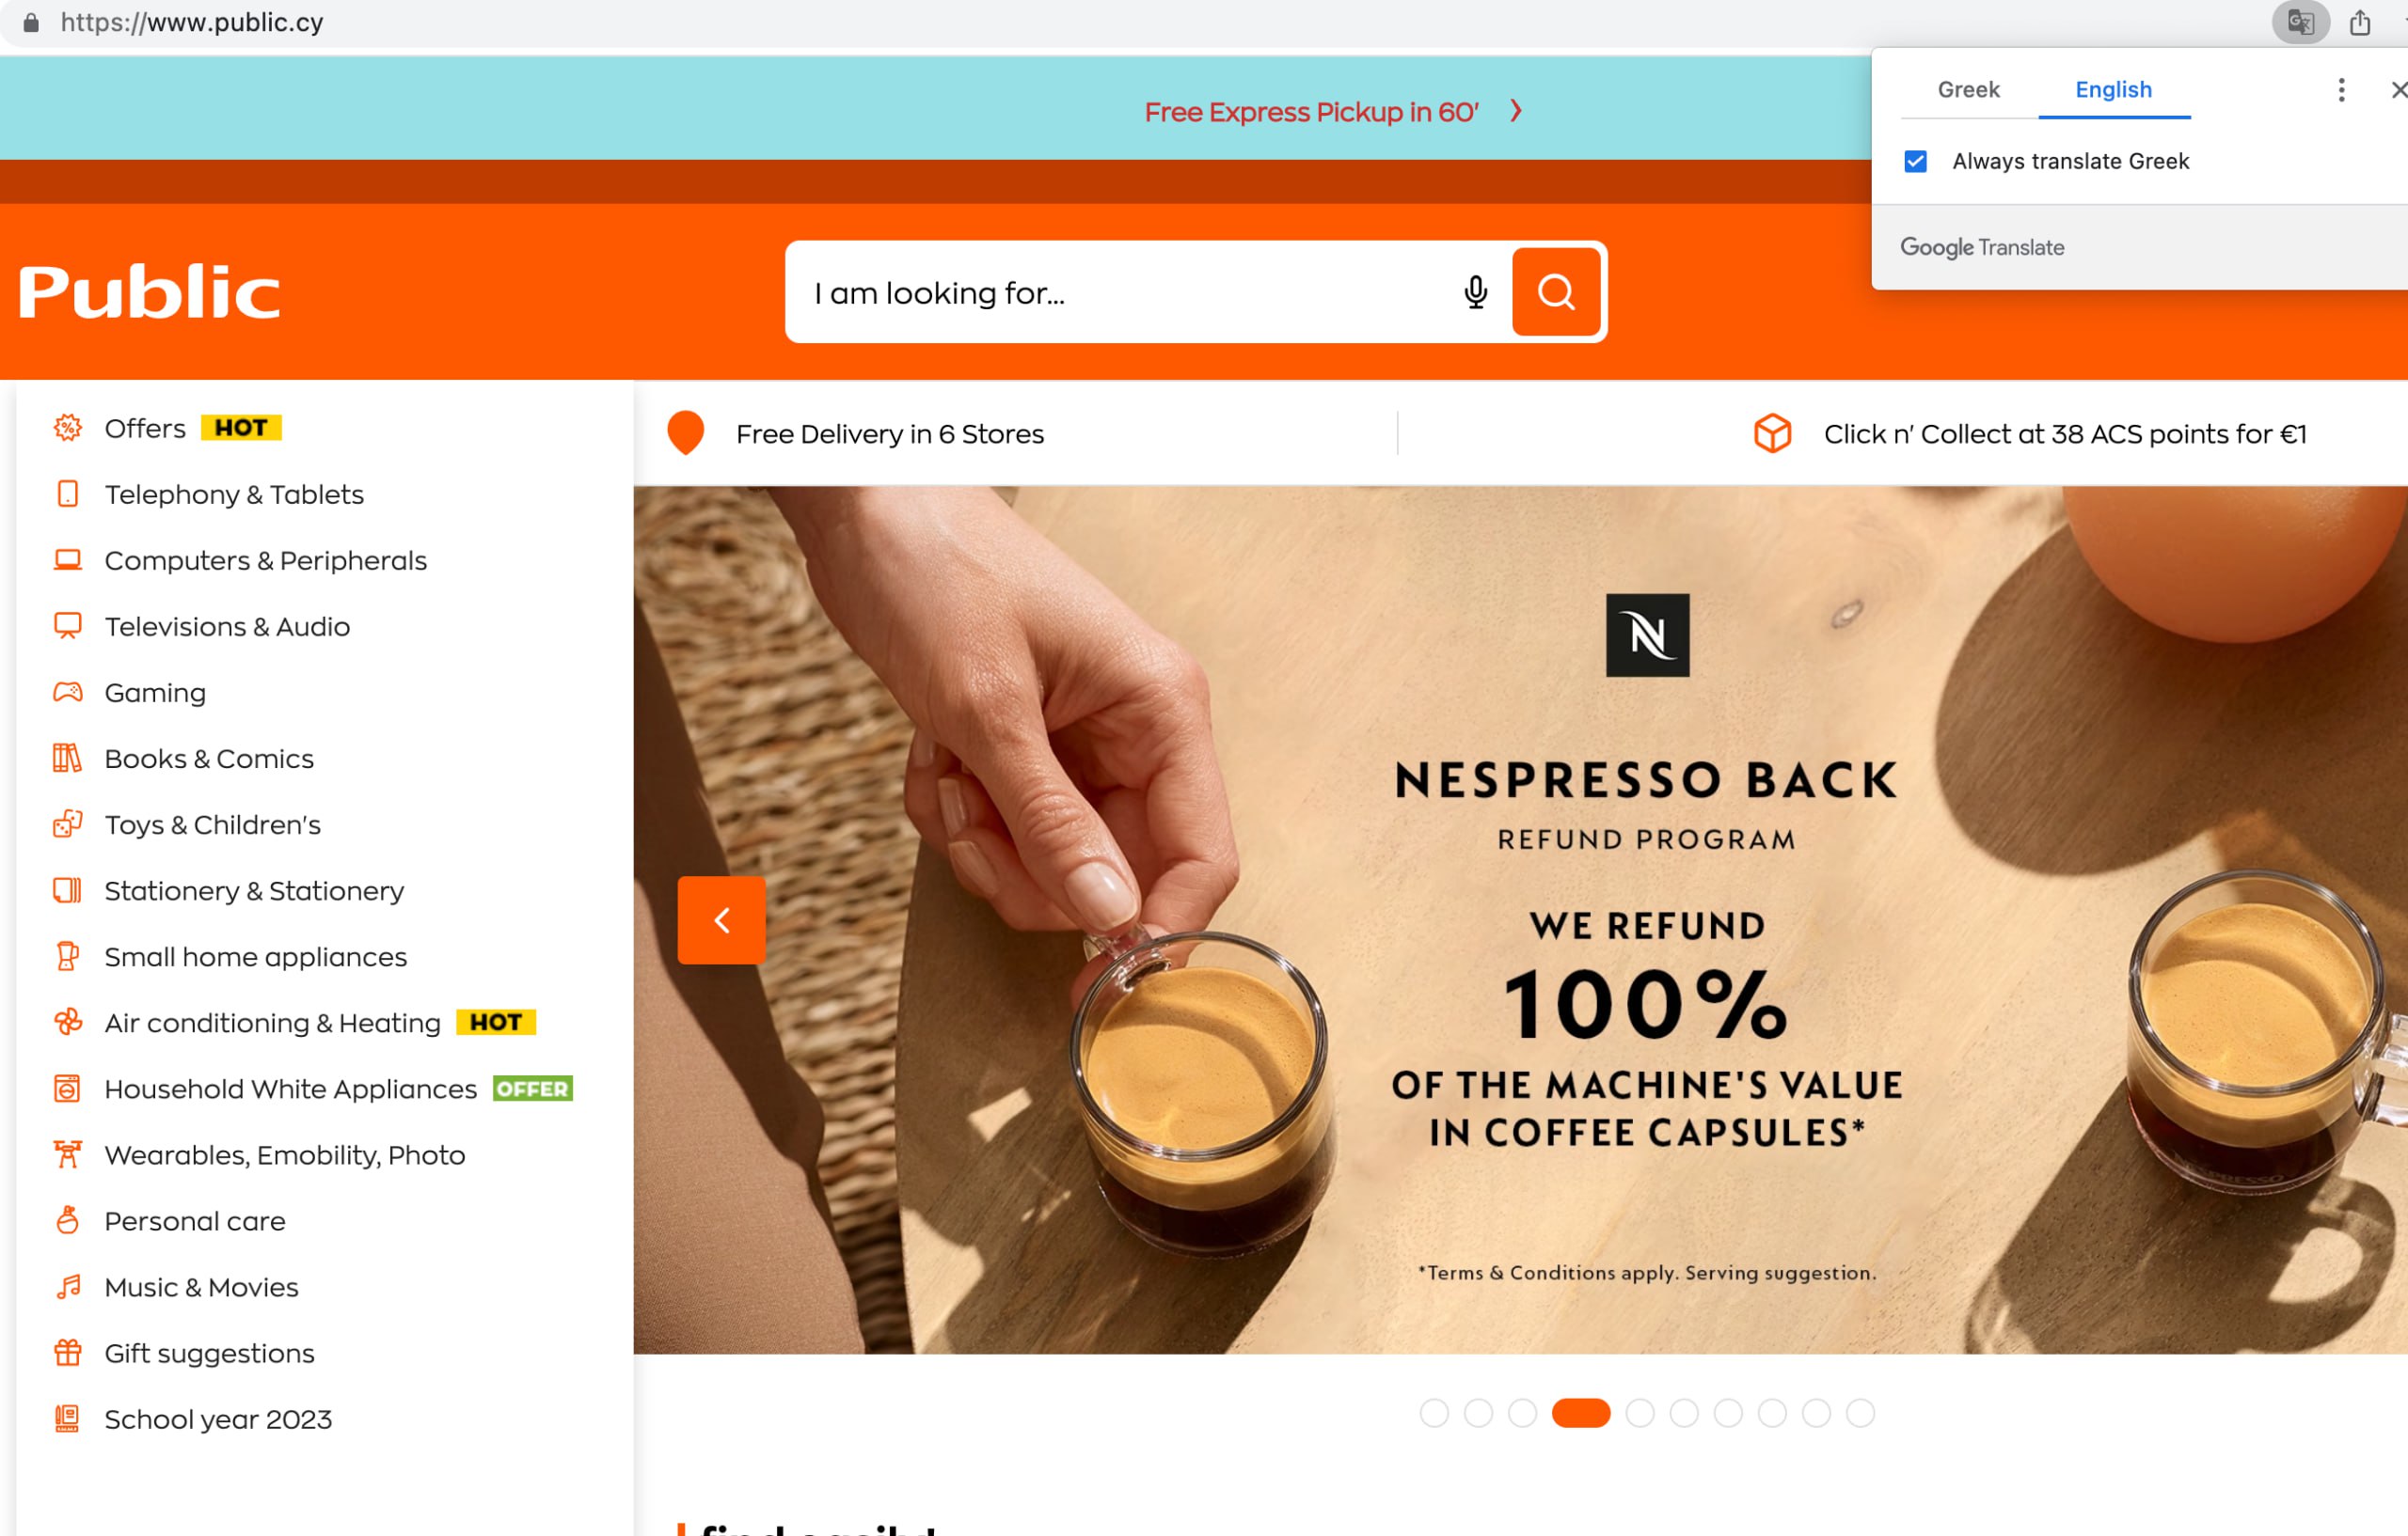Select the English language tab

(x=2113, y=90)
